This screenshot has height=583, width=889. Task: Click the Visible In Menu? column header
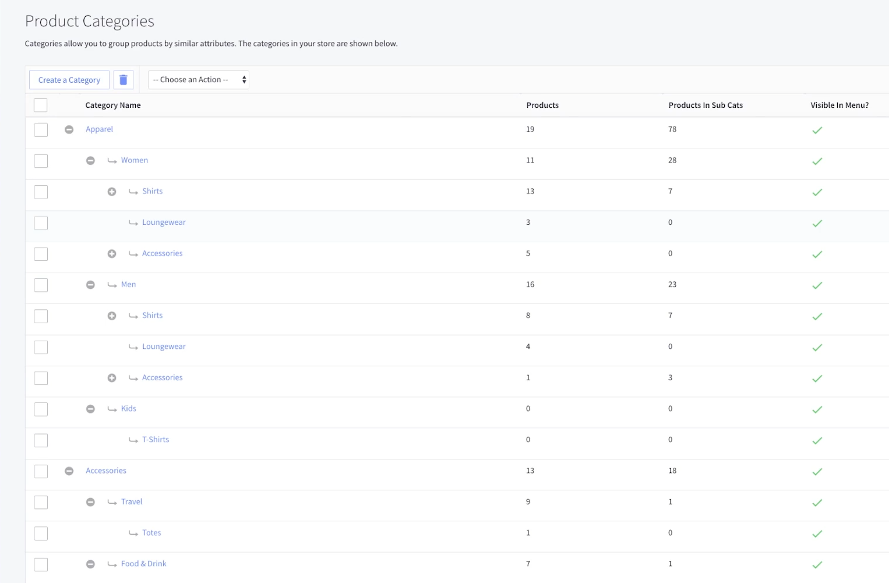(x=839, y=105)
